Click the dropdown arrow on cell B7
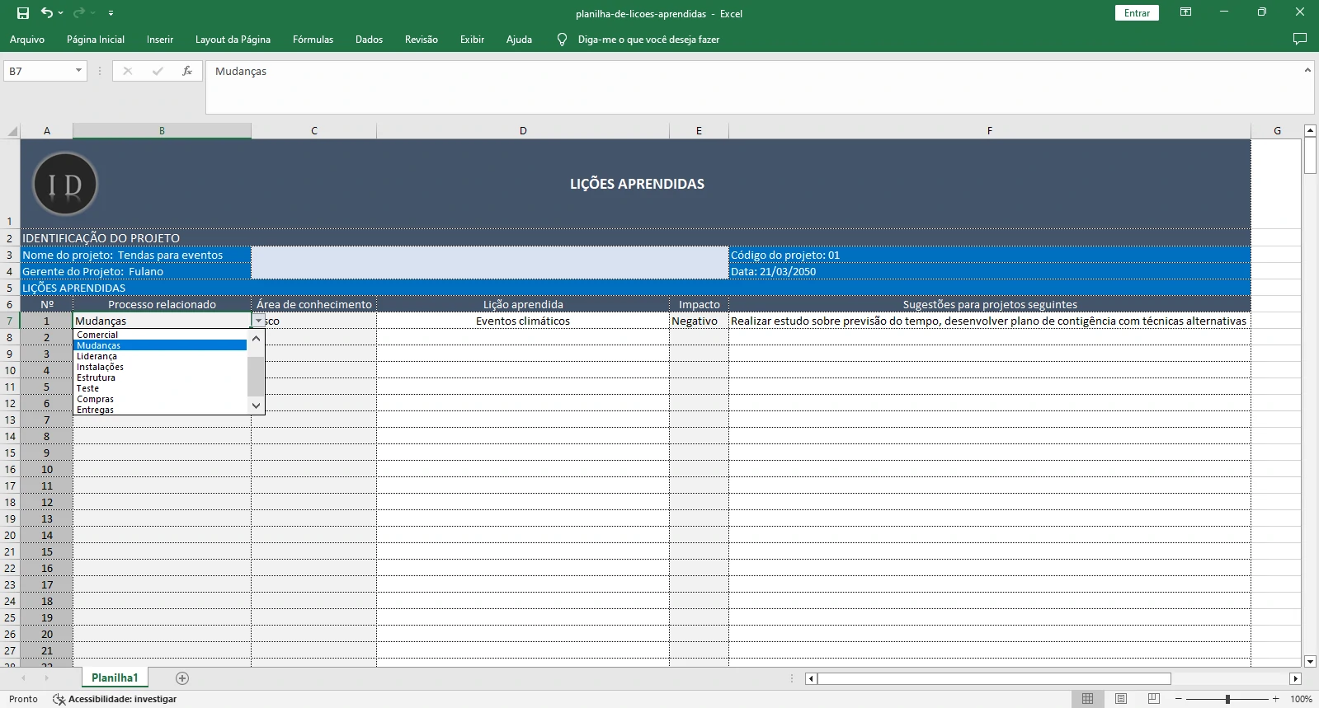Image resolution: width=1319 pixels, height=708 pixels. coord(258,321)
